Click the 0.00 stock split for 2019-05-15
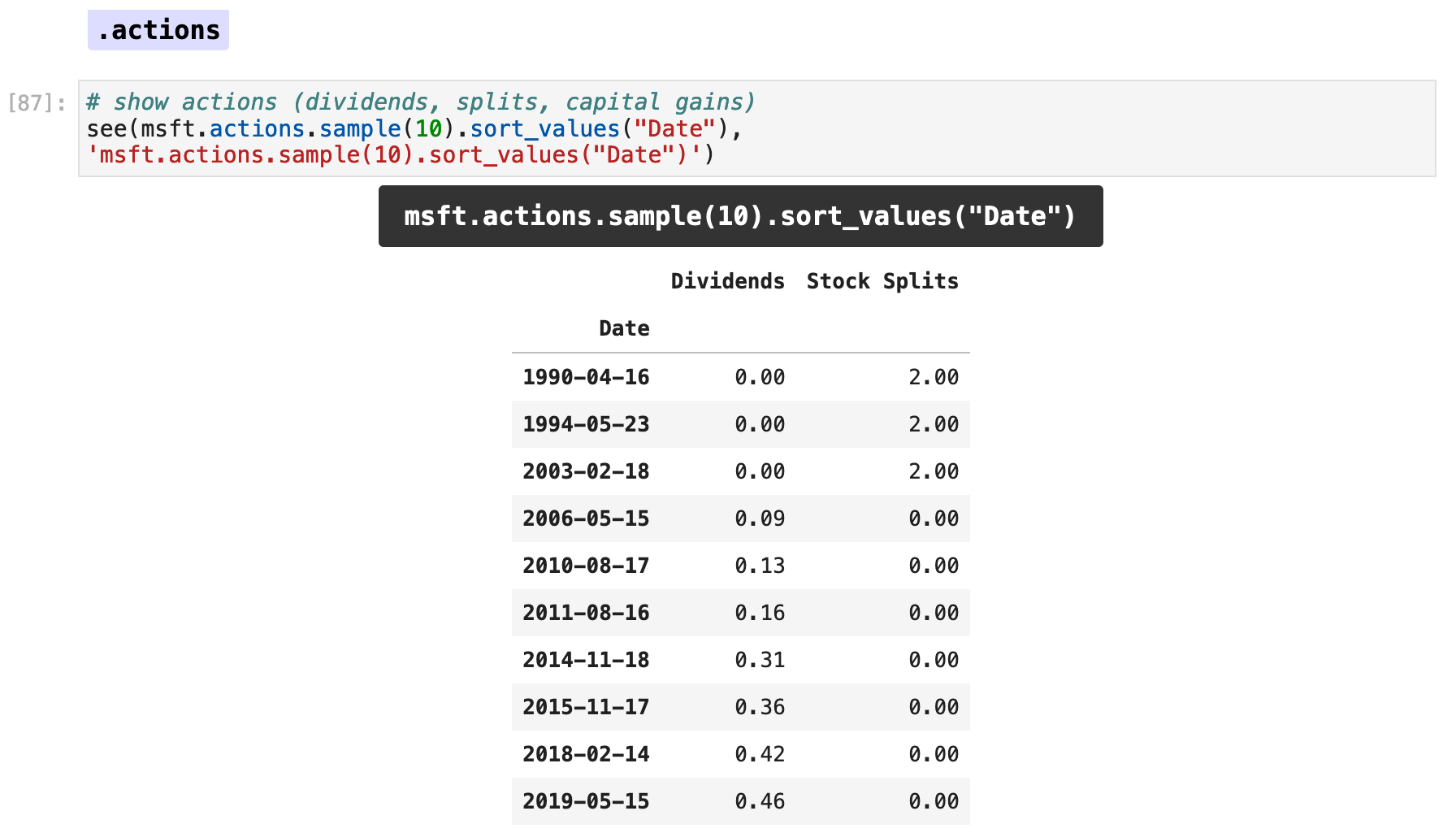This screenshot has height=837, width=1443. (x=934, y=801)
